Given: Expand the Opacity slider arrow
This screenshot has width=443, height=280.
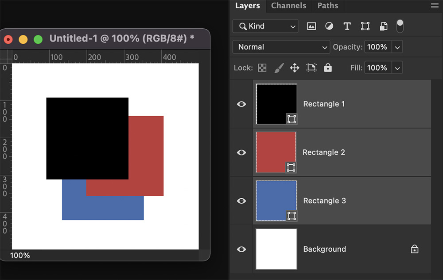Looking at the screenshot, I should [x=397, y=47].
